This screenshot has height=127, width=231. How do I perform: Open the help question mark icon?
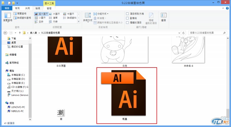(x=227, y=8)
